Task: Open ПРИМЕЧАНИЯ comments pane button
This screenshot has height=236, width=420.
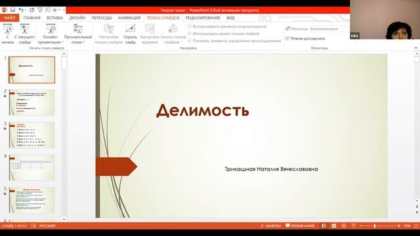Action: (x=300, y=226)
